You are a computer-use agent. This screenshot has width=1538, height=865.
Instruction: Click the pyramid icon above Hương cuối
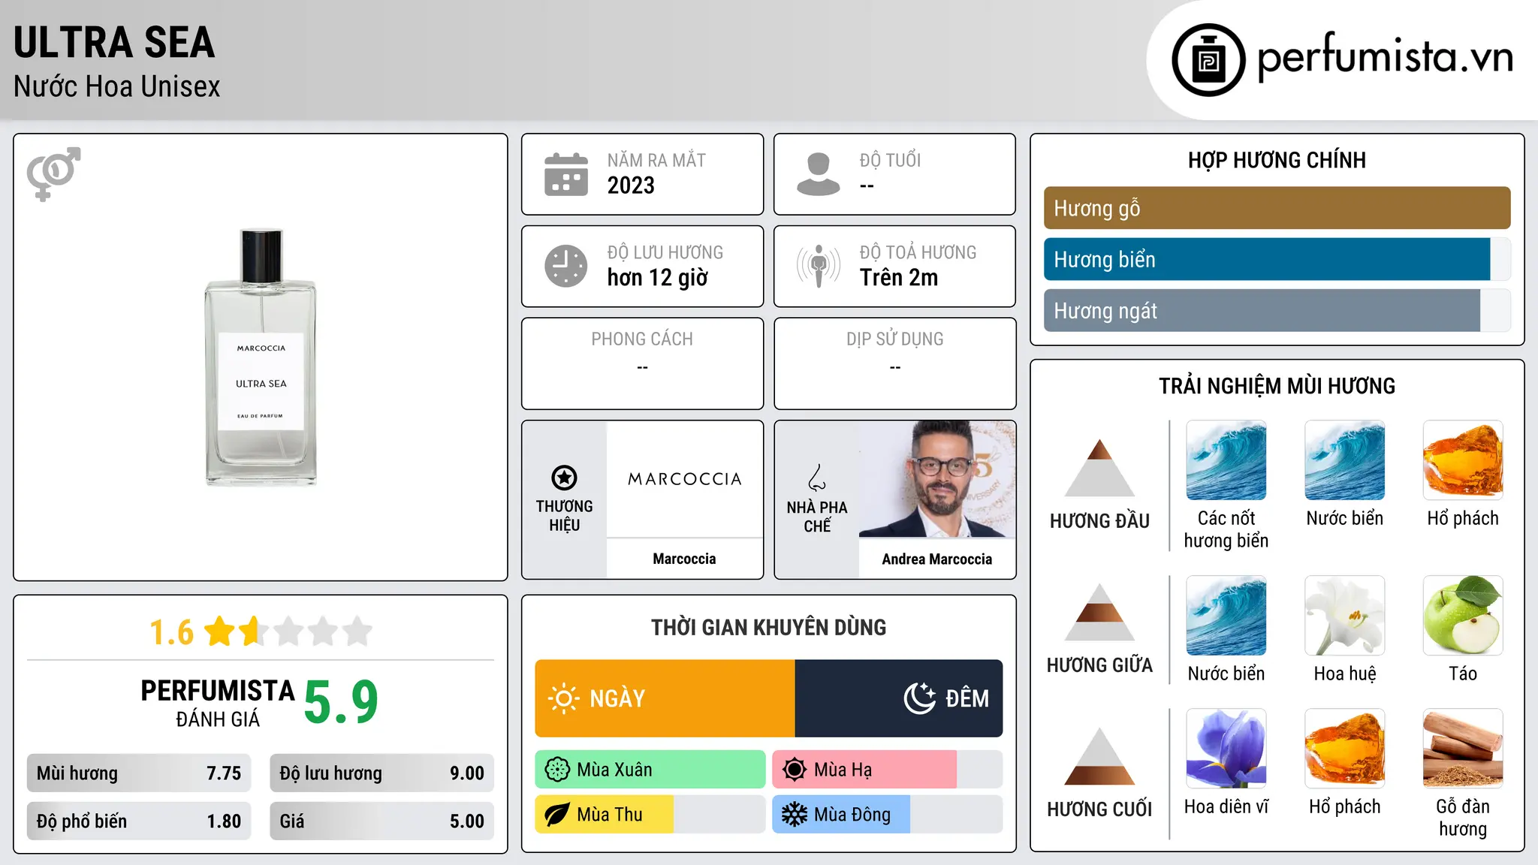(1099, 756)
